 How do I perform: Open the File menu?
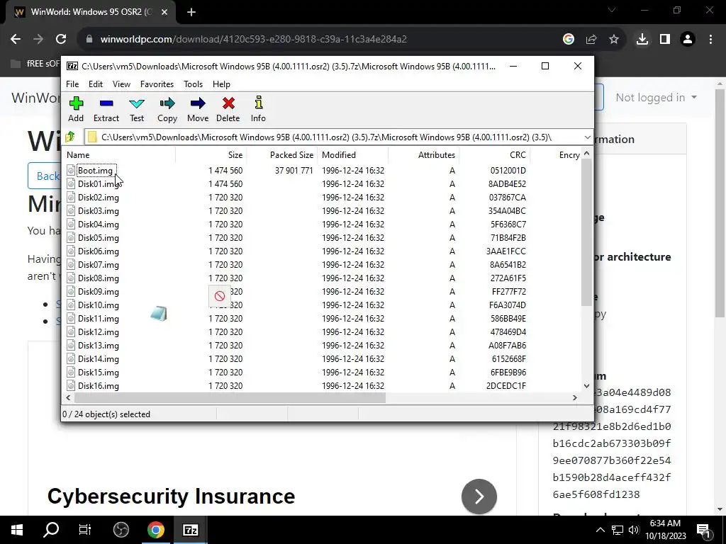[72, 84]
